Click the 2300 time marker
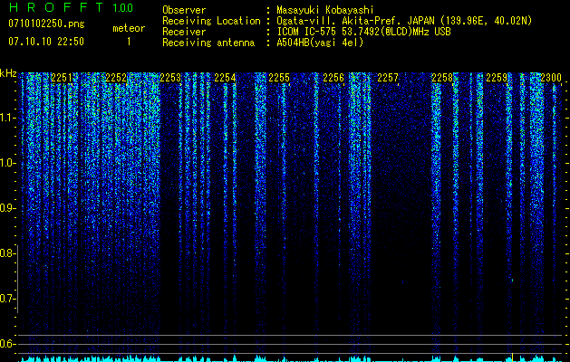Viewport: 570px width, 362px height. (x=551, y=78)
